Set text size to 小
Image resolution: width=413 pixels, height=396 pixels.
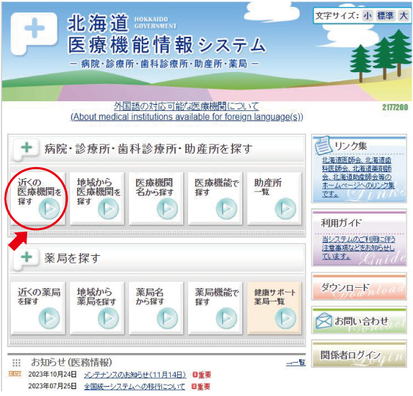click(367, 16)
